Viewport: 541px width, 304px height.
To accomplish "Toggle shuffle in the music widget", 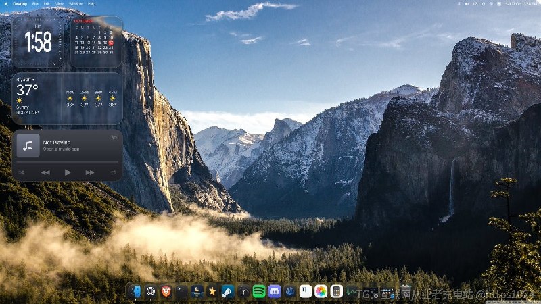I will 22,172.
